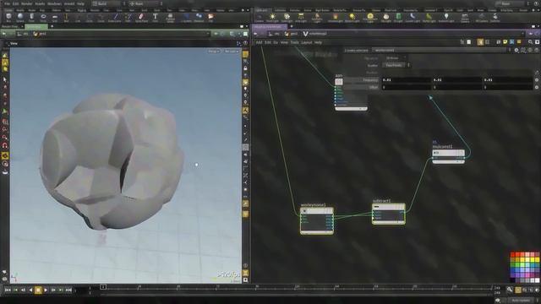
Task: Click first Frequency value field
Action: [407, 80]
